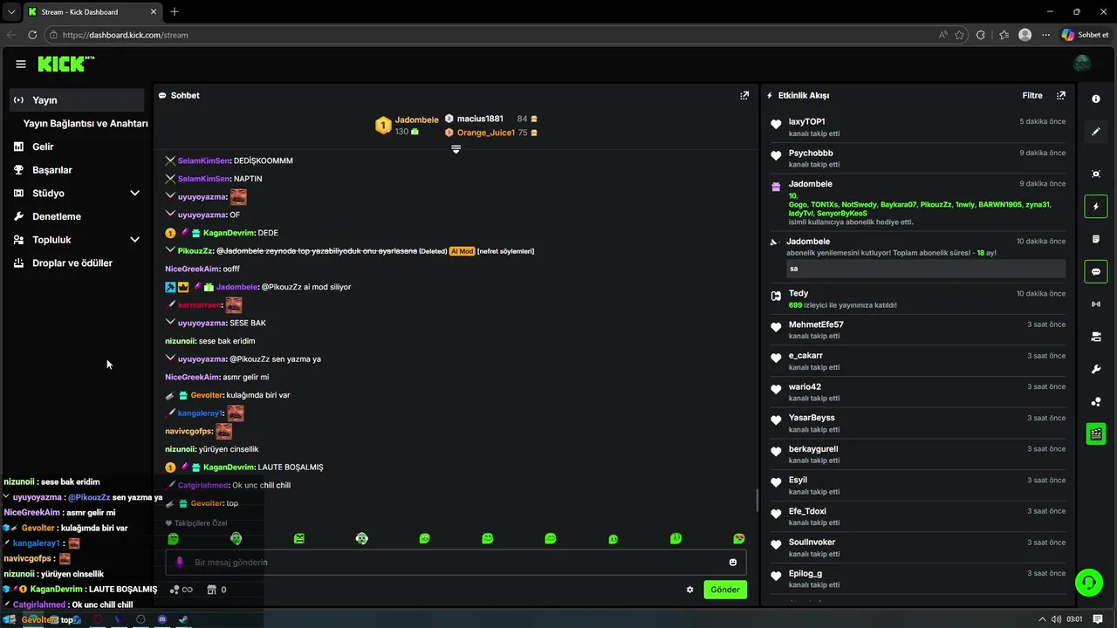The image size is (1117, 628).
Task: Open the wrench tools icon in right sidebar
Action: point(1096,369)
